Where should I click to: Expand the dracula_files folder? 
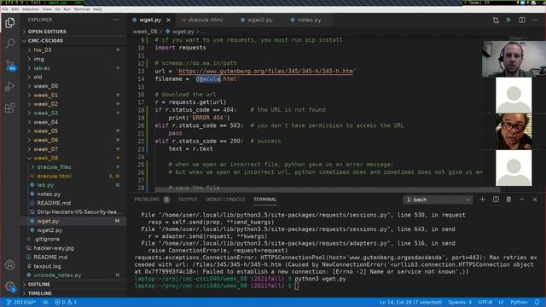[54, 167]
